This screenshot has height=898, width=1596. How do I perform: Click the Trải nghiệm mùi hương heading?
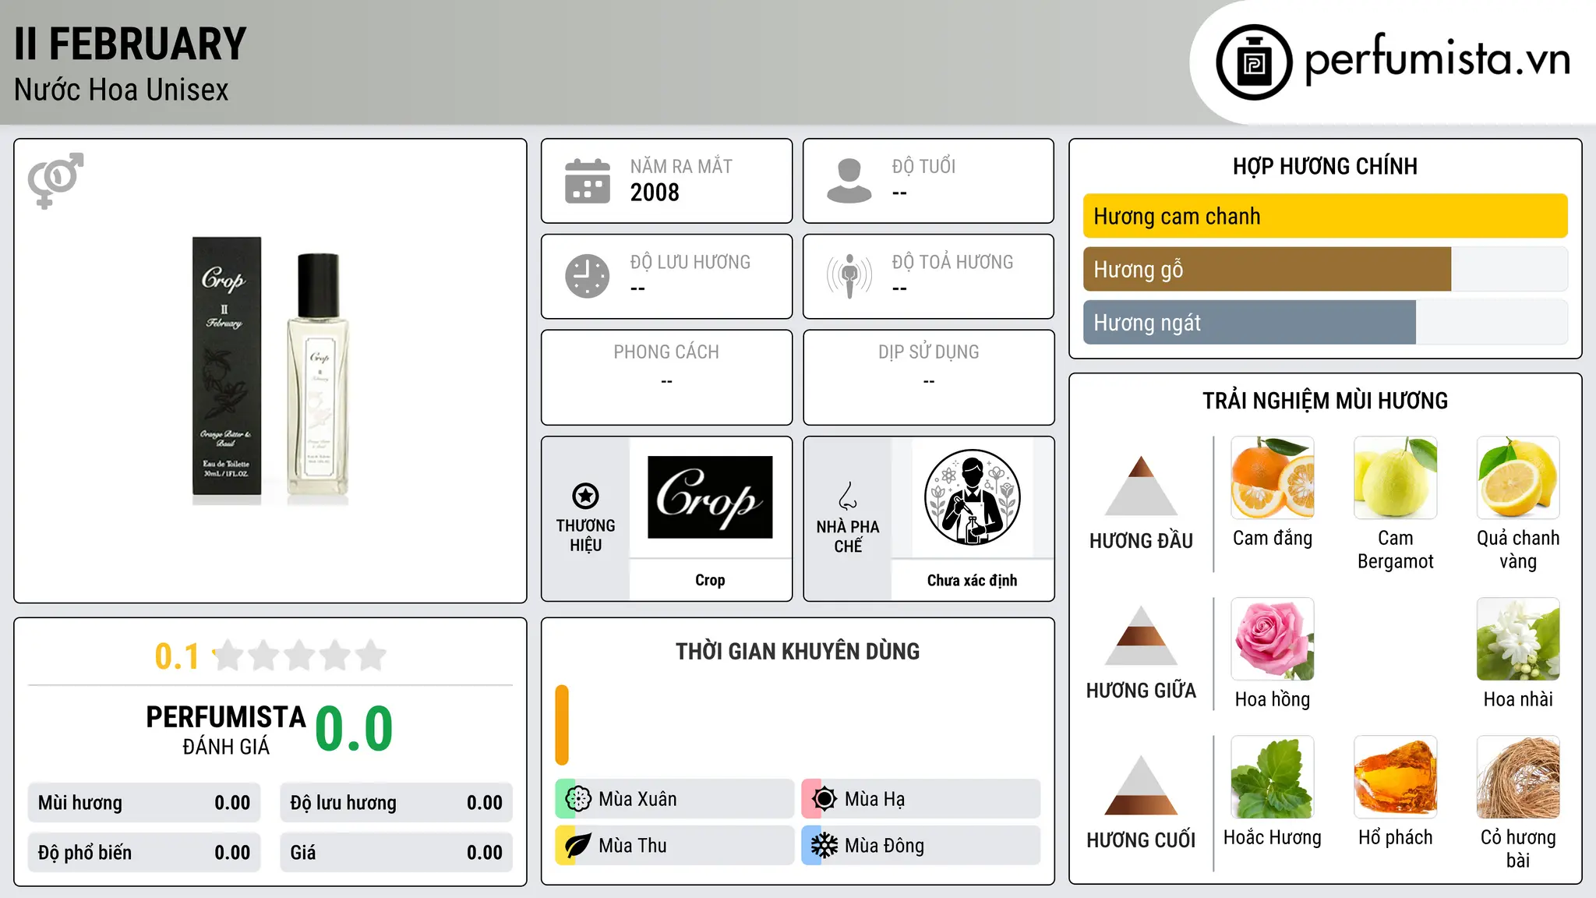[1325, 401]
